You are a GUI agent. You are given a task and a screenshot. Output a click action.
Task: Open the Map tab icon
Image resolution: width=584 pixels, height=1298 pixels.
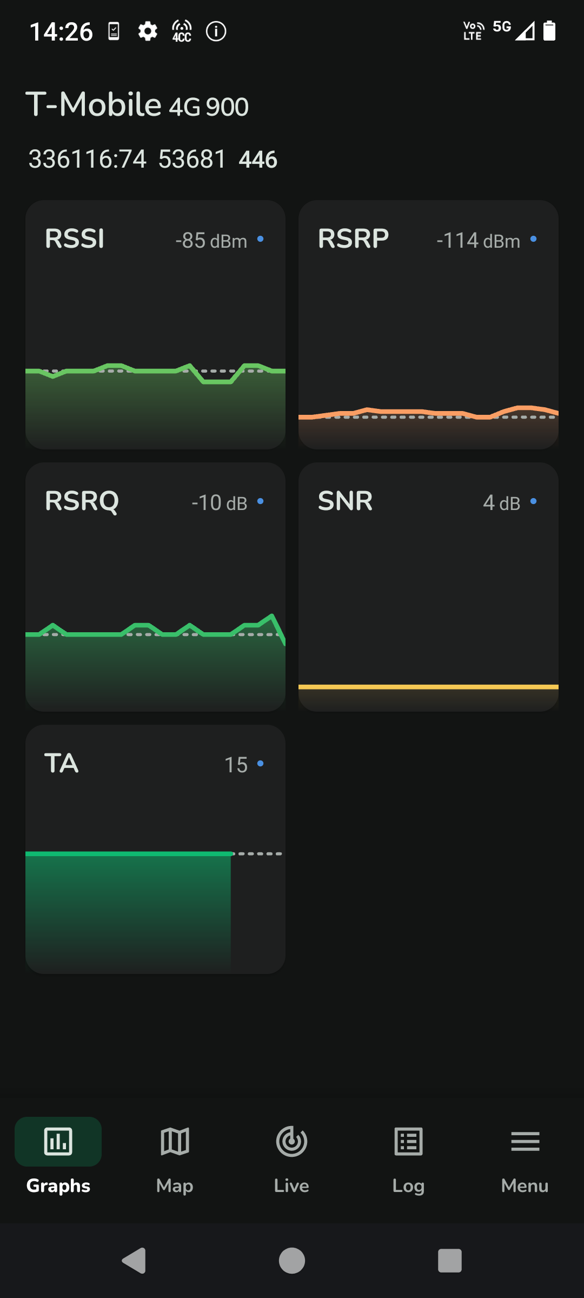point(175,1142)
